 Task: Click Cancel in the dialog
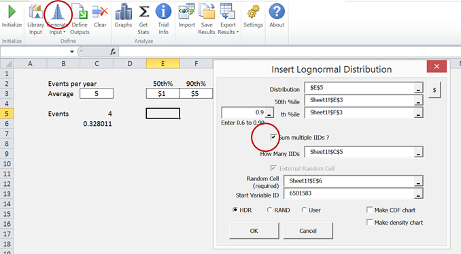pyautogui.click(x=308, y=231)
